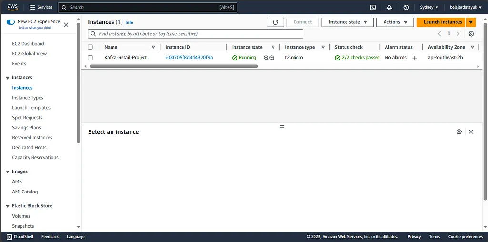Open Snapshots under Elastic Block Store
This screenshot has height=242, width=488.
[23, 226]
